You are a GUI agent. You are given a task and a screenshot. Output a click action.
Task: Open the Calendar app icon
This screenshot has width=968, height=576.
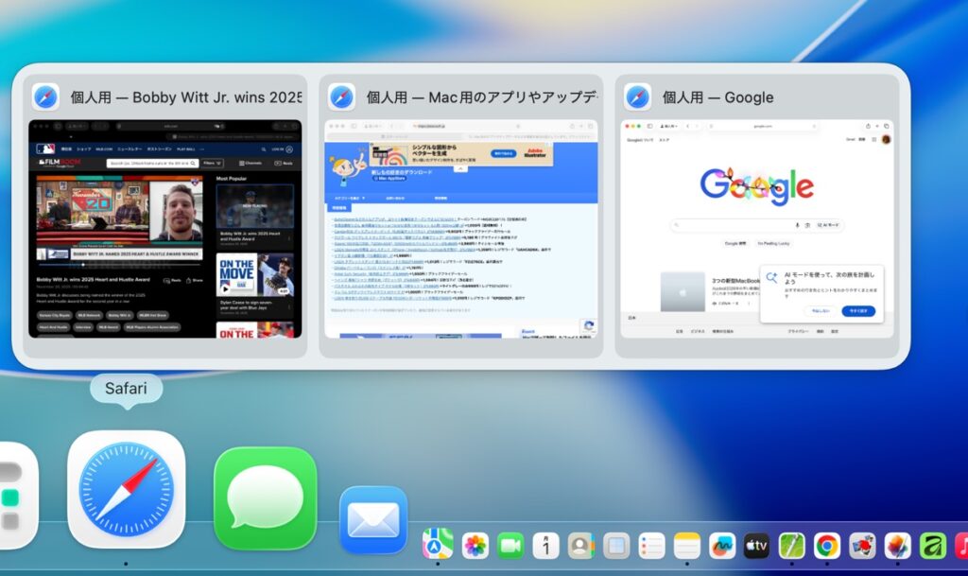545,545
